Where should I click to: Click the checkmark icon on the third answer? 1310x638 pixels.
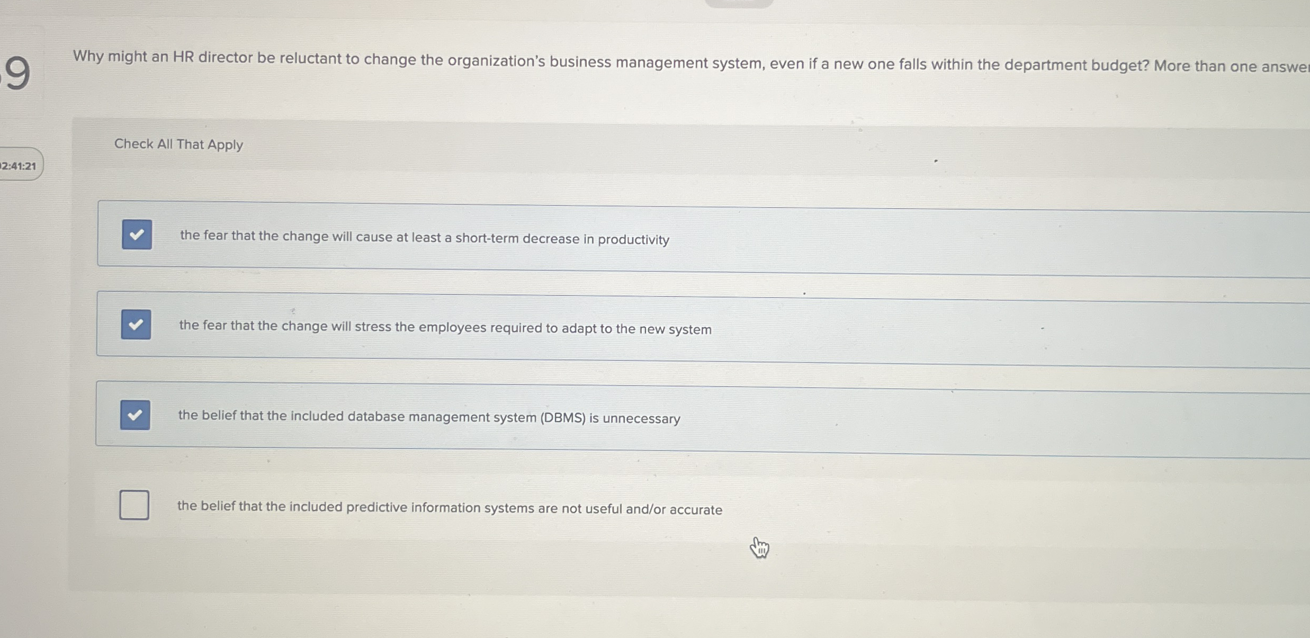(x=135, y=415)
